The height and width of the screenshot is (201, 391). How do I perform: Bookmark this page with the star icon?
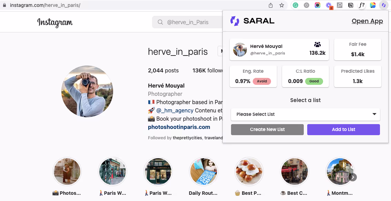282,5
